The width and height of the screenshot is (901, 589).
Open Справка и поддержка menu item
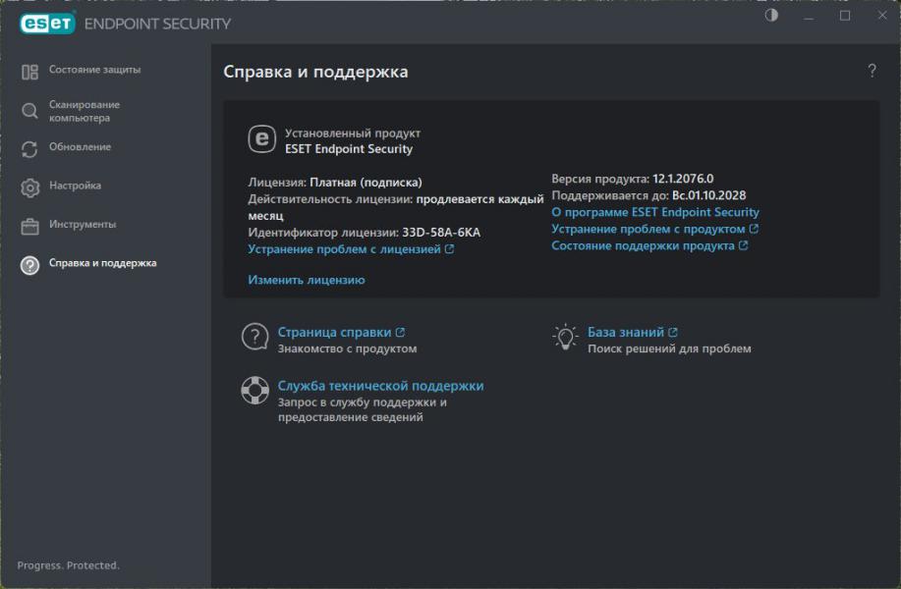[x=102, y=263]
